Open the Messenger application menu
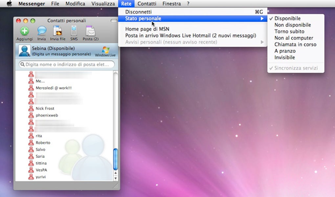335x197 pixels. tap(32, 4)
